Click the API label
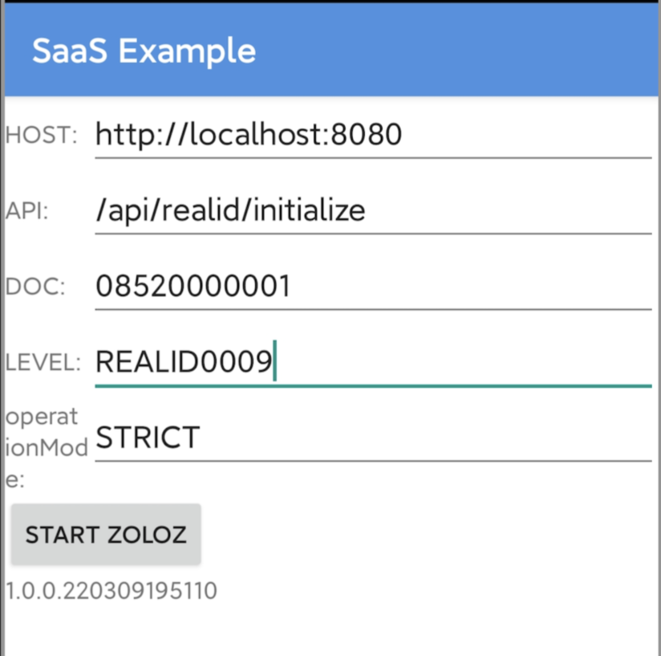Screen dimensions: 661x656 point(26,210)
